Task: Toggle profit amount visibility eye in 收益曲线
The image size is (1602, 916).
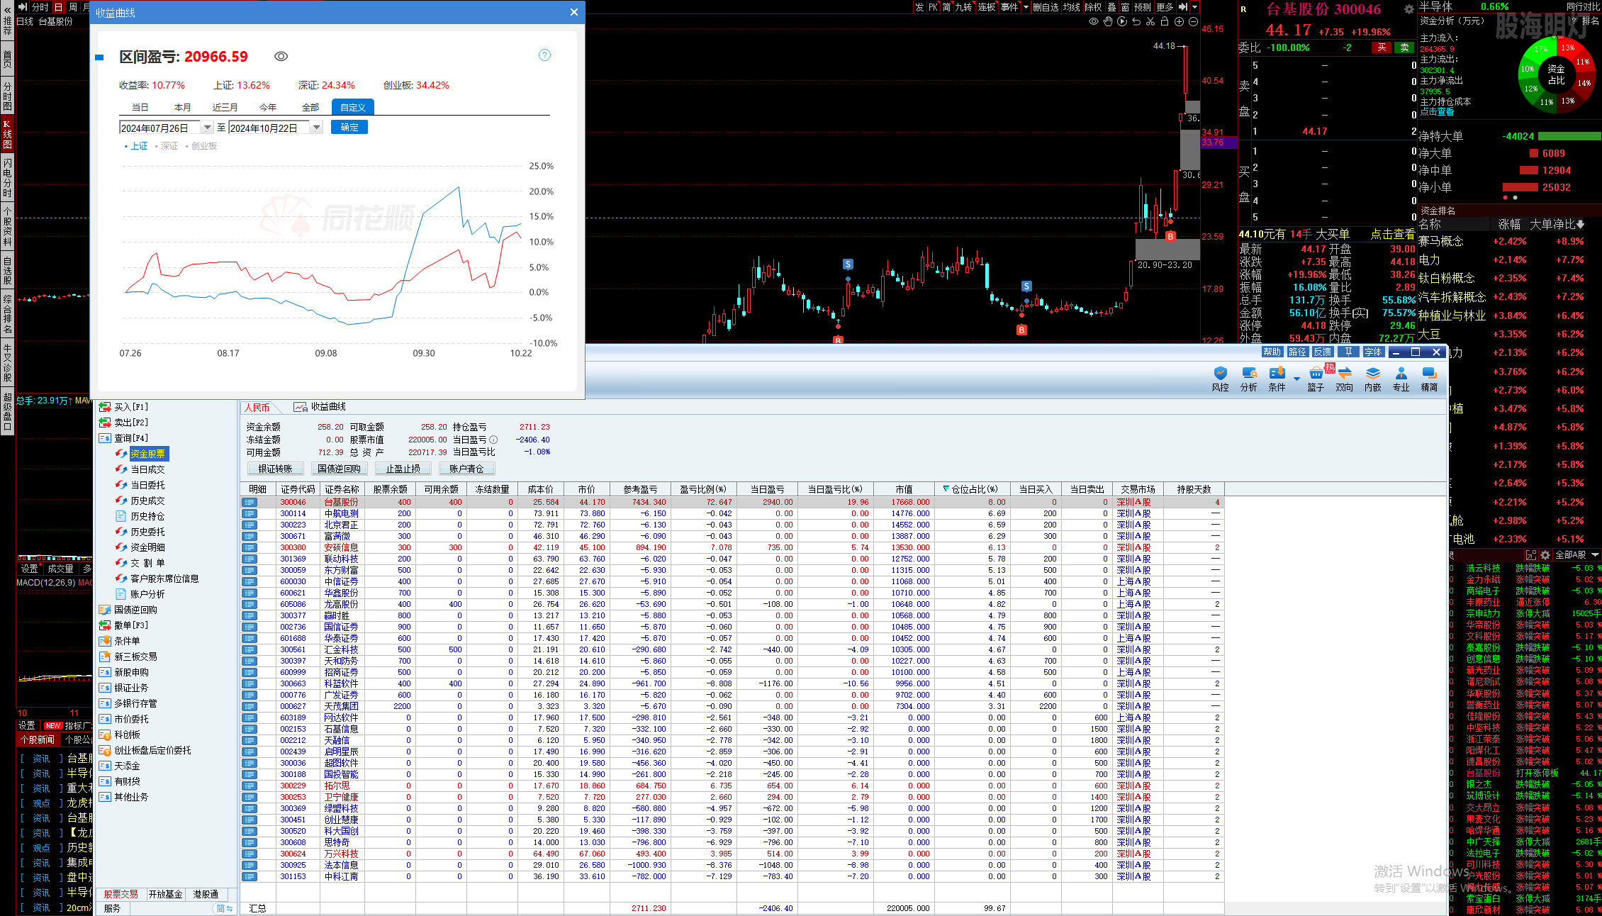Action: click(x=281, y=57)
